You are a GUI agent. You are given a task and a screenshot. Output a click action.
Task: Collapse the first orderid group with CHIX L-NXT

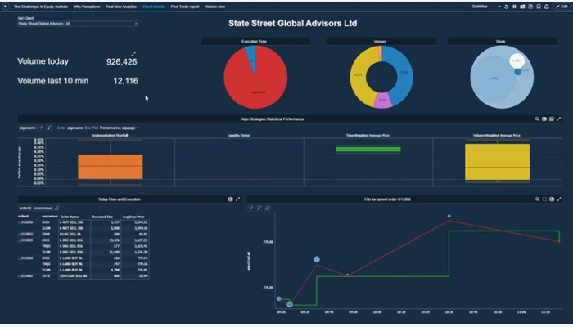(x=20, y=222)
